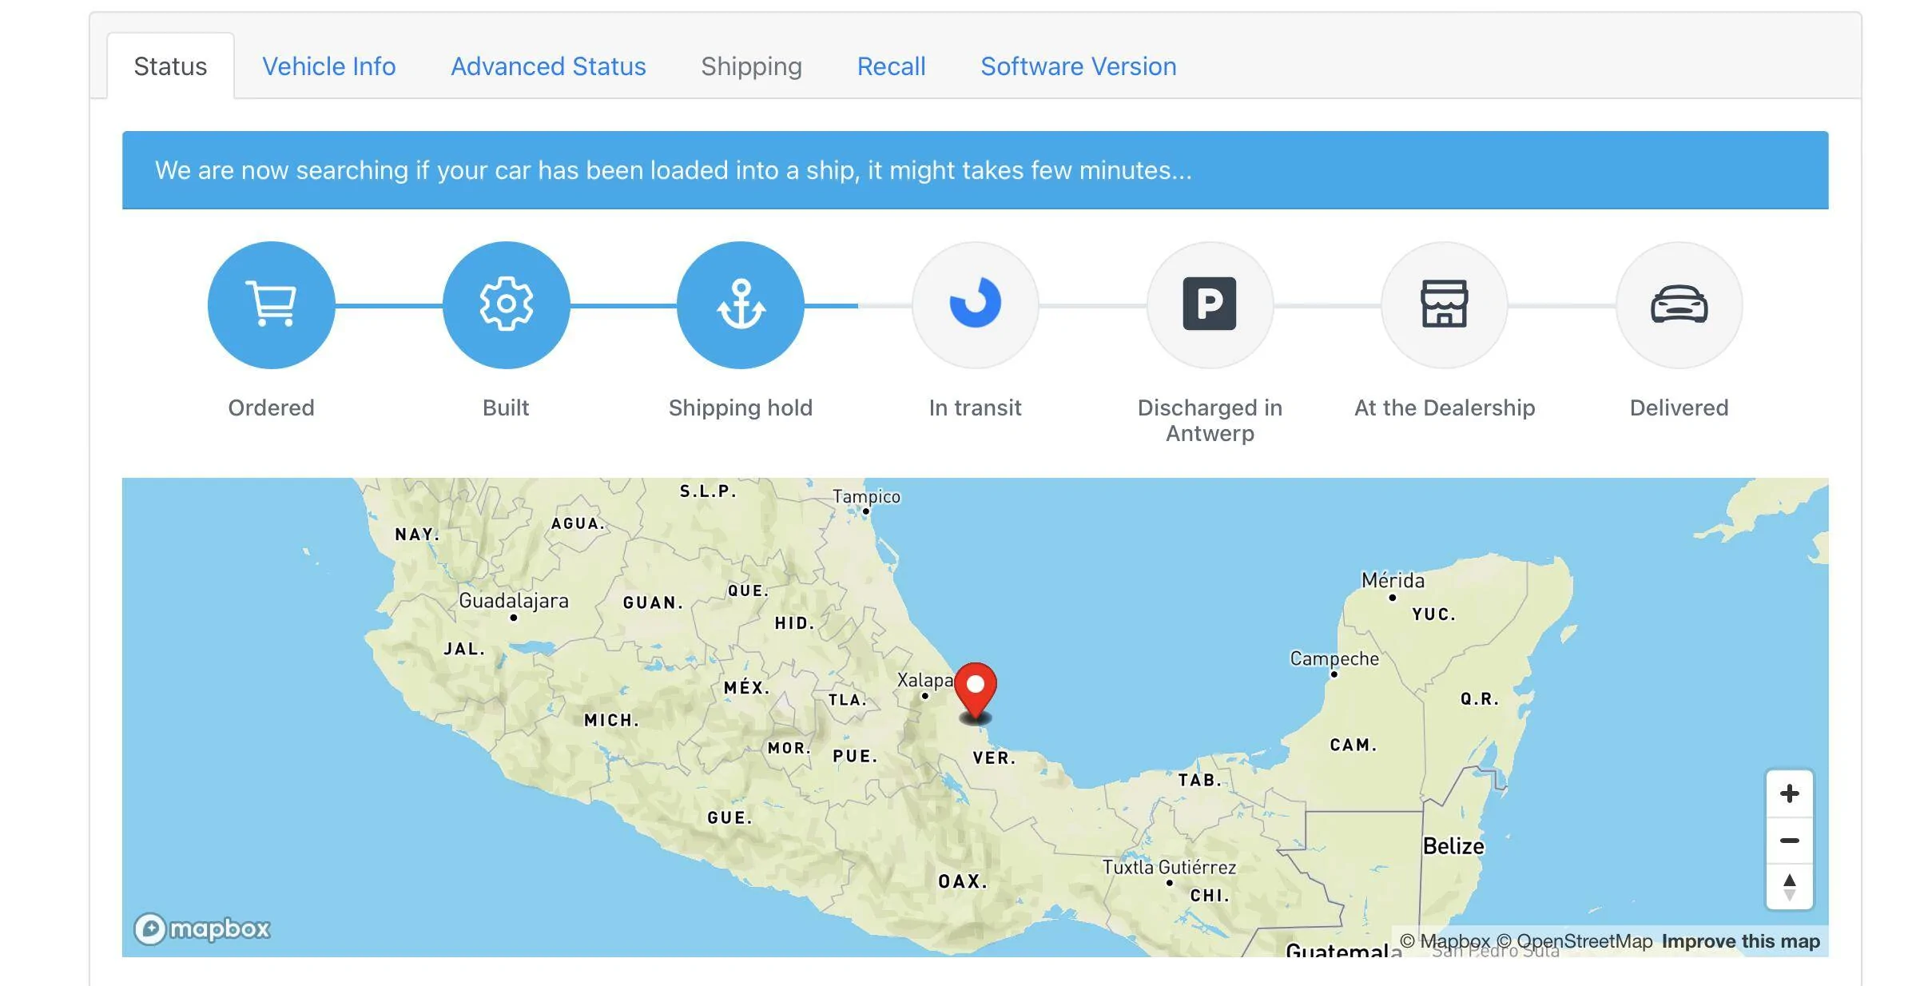
Task: Click the Discharged in Antwerp step label
Action: tap(1210, 420)
